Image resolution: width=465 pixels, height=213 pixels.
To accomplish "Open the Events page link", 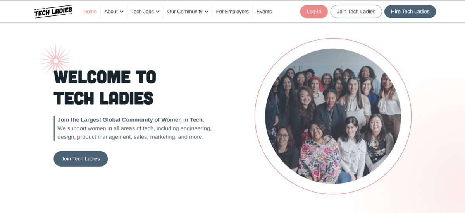I will tap(264, 12).
